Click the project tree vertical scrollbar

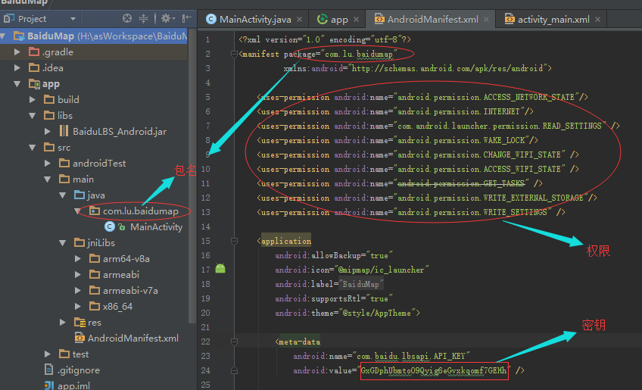(x=192, y=176)
